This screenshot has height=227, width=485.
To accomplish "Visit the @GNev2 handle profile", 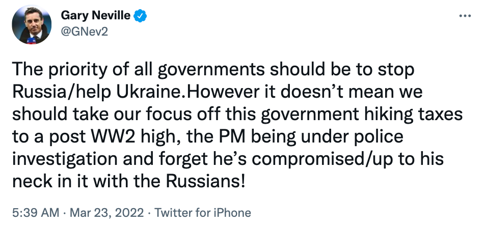I will [x=84, y=32].
